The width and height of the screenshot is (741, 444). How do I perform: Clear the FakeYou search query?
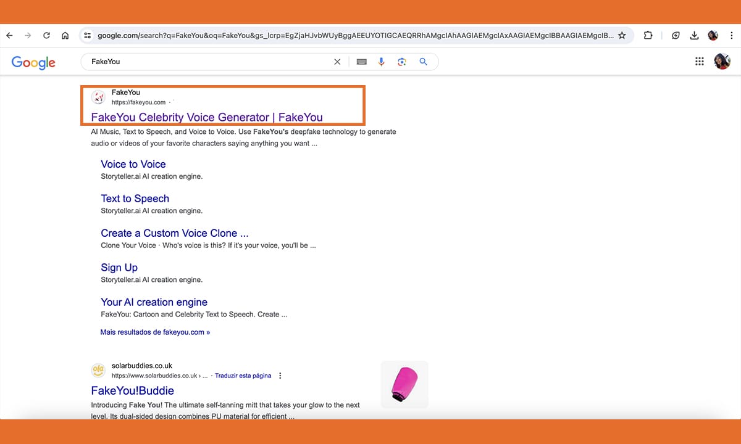[x=337, y=62]
